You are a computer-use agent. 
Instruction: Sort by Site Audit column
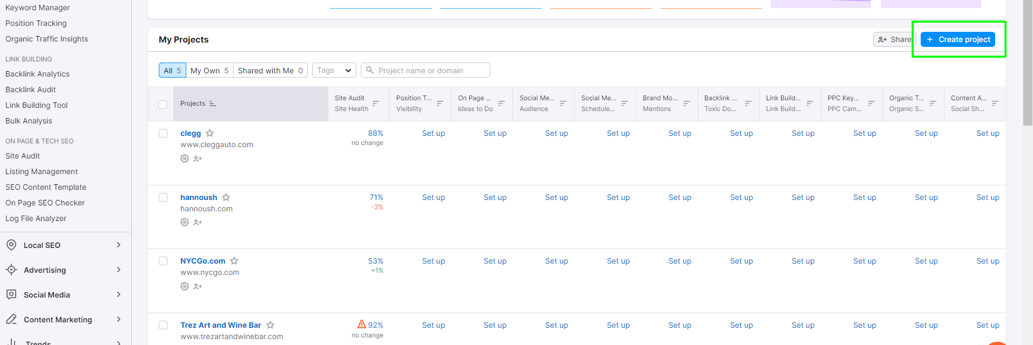376,103
